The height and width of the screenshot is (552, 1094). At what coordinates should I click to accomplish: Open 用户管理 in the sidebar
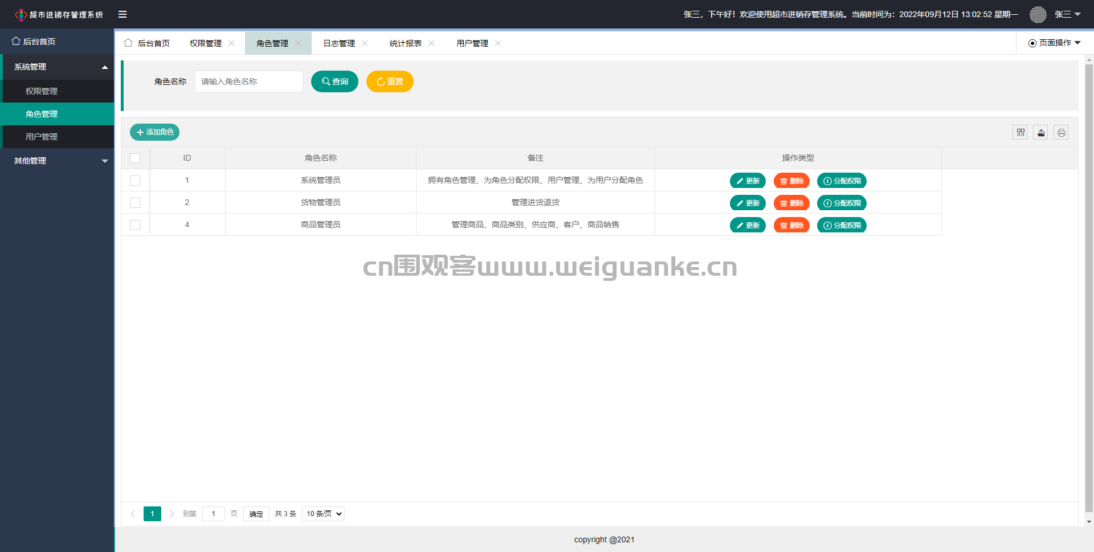click(x=58, y=137)
